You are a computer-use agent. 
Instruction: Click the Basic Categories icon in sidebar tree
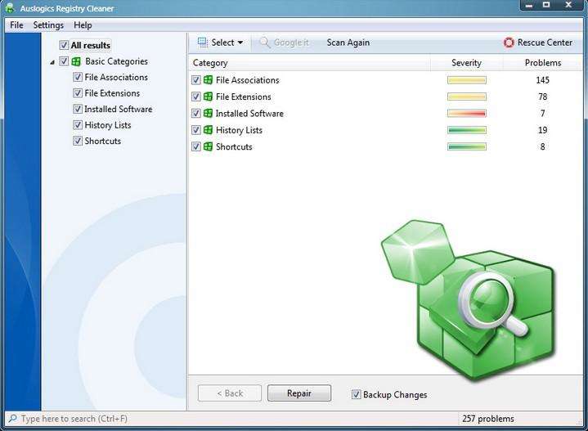[x=77, y=61]
